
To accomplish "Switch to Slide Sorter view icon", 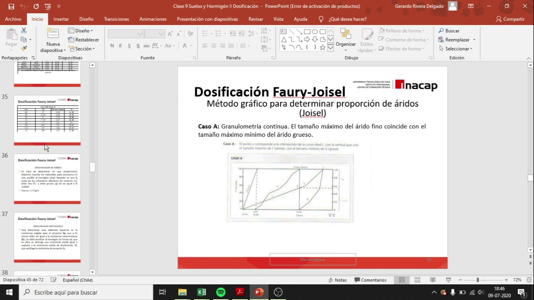I will (x=417, y=280).
